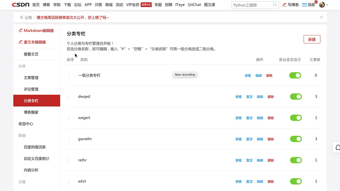This screenshot has width=340, height=191.
Task: Click 消息 text in header
Action: tap(311, 5)
